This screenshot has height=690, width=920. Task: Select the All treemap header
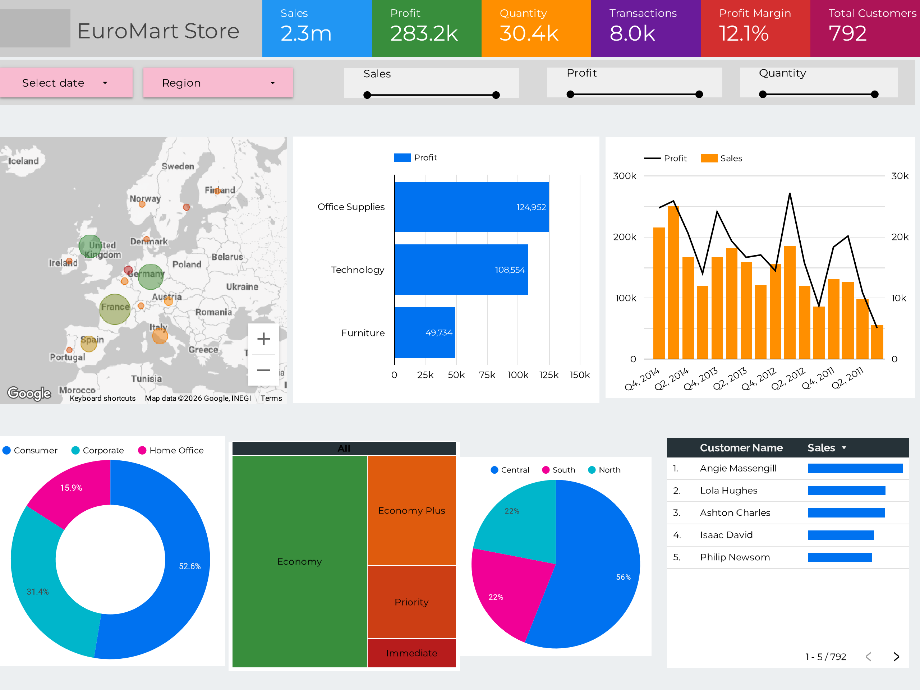point(344,448)
